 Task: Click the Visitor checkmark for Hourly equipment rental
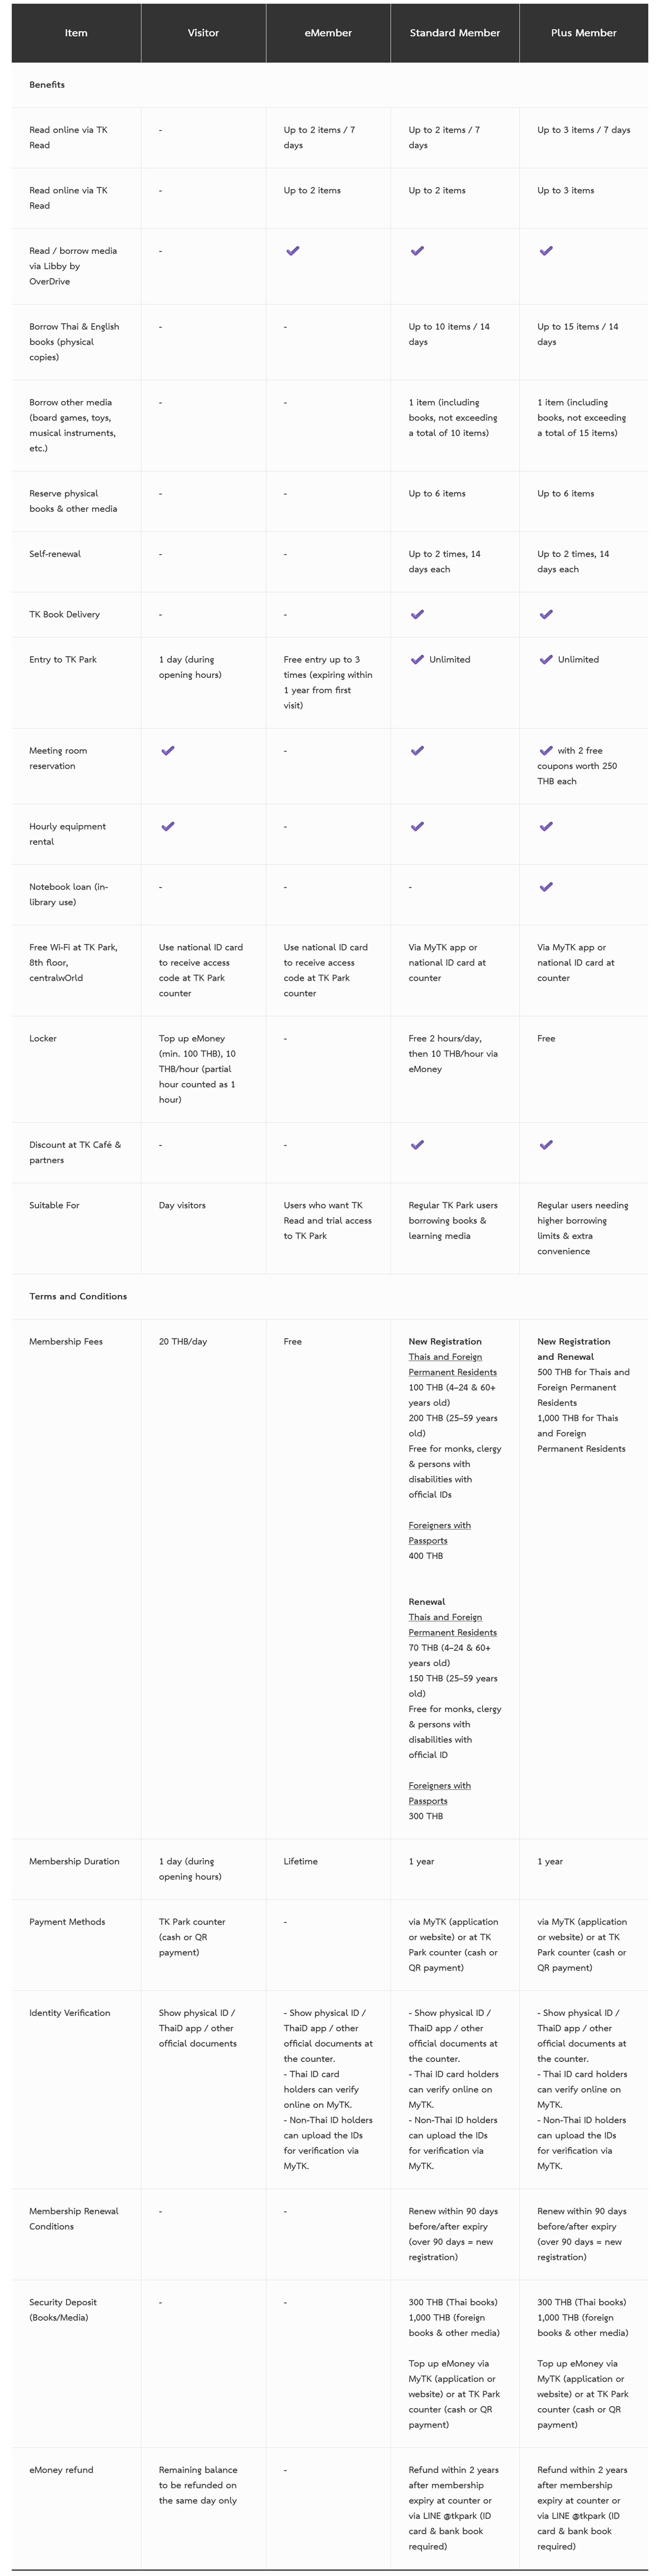[168, 826]
